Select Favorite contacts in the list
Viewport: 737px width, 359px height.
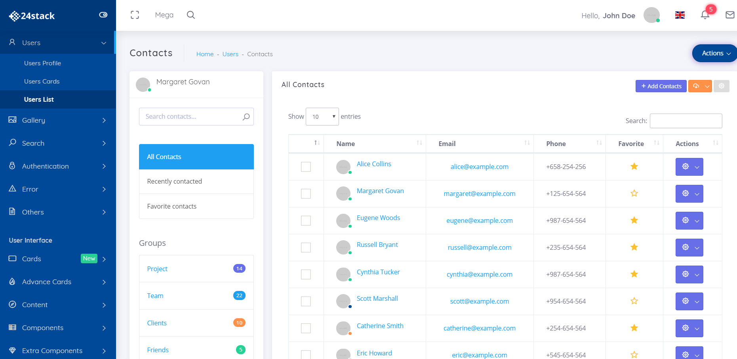pos(172,206)
